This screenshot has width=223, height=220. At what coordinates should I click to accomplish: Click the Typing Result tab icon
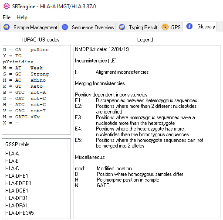[x=122, y=27]
